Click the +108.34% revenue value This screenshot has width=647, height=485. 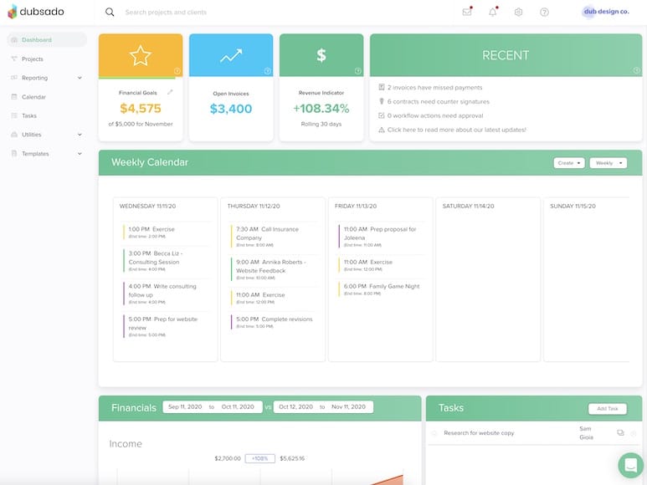pyautogui.click(x=321, y=109)
